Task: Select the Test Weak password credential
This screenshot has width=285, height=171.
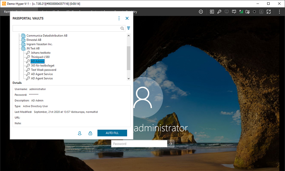Action: [43, 70]
